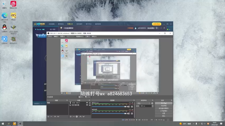Open QQ penguin desktop shortcut
Image resolution: width=225 pixels, height=126 pixels.
tap(4, 28)
